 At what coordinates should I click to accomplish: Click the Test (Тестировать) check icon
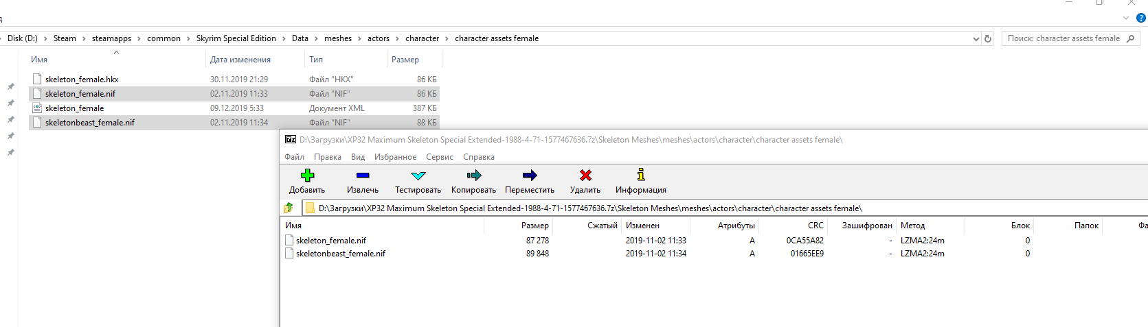418,175
